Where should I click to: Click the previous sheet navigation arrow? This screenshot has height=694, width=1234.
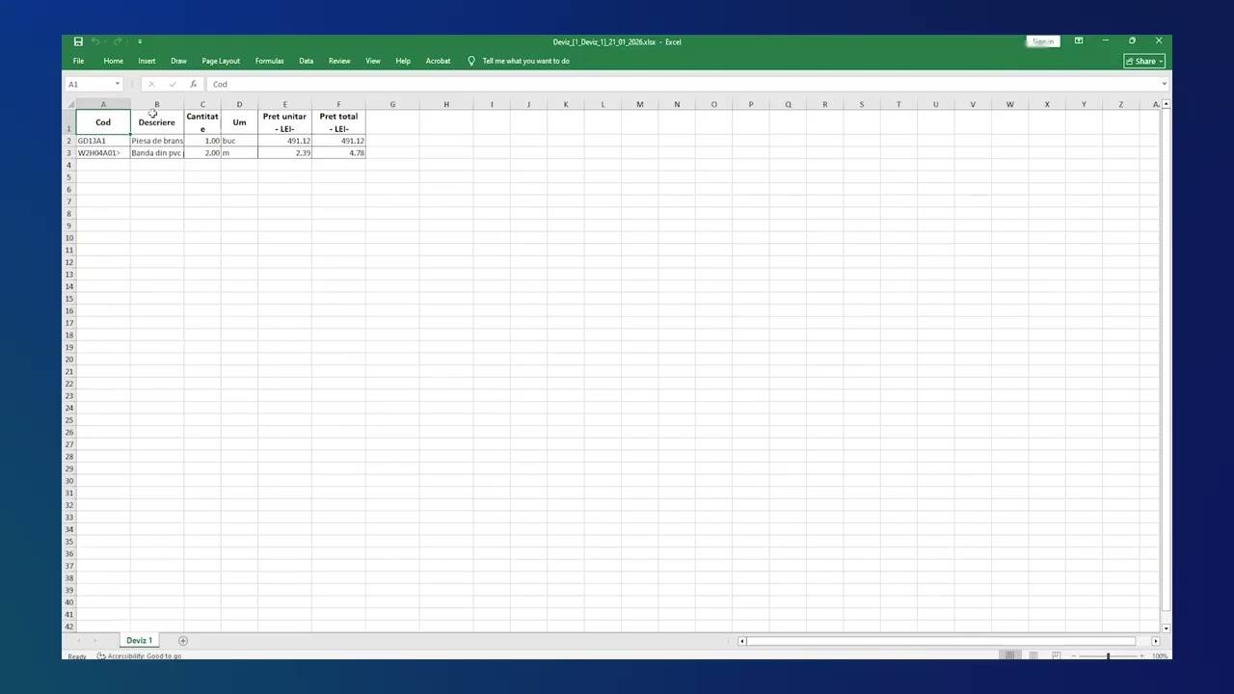coord(79,641)
